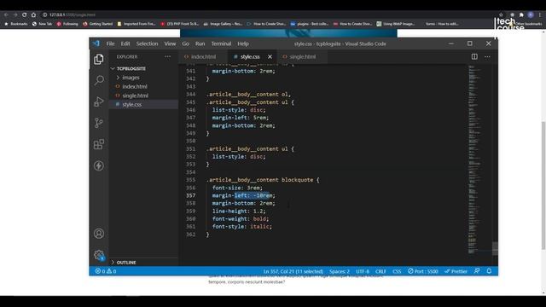Click the line and column indicator in status bar
Screen dimensions: 546x307
pyautogui.click(x=293, y=271)
